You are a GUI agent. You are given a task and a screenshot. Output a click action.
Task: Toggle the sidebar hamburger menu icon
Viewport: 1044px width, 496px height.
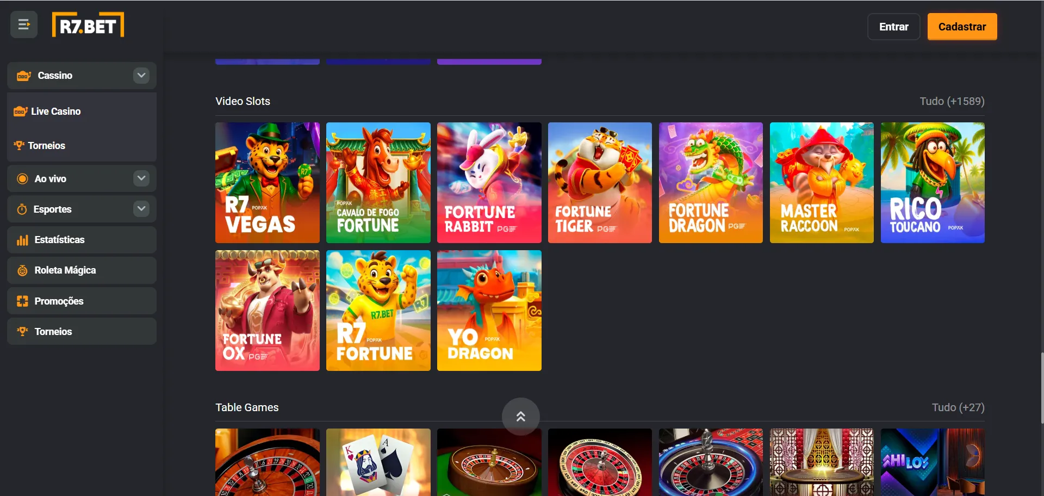click(x=23, y=24)
